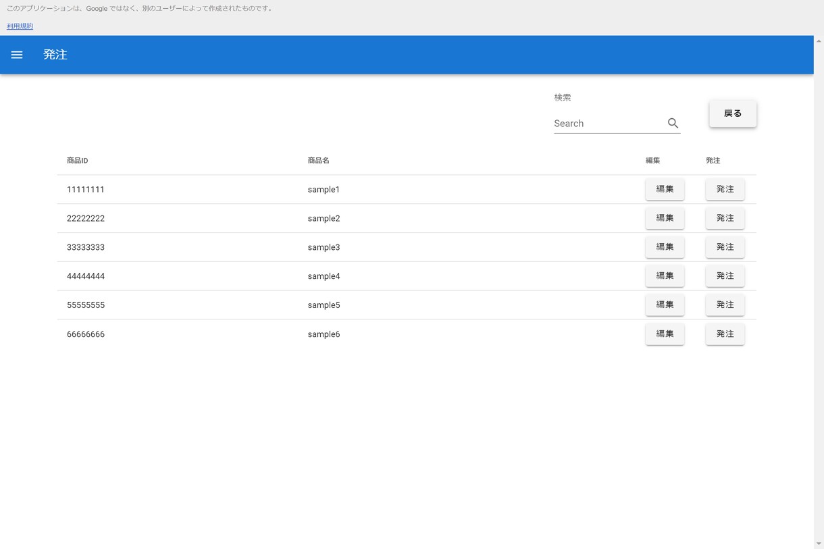Click the sample4 product name

(x=324, y=276)
